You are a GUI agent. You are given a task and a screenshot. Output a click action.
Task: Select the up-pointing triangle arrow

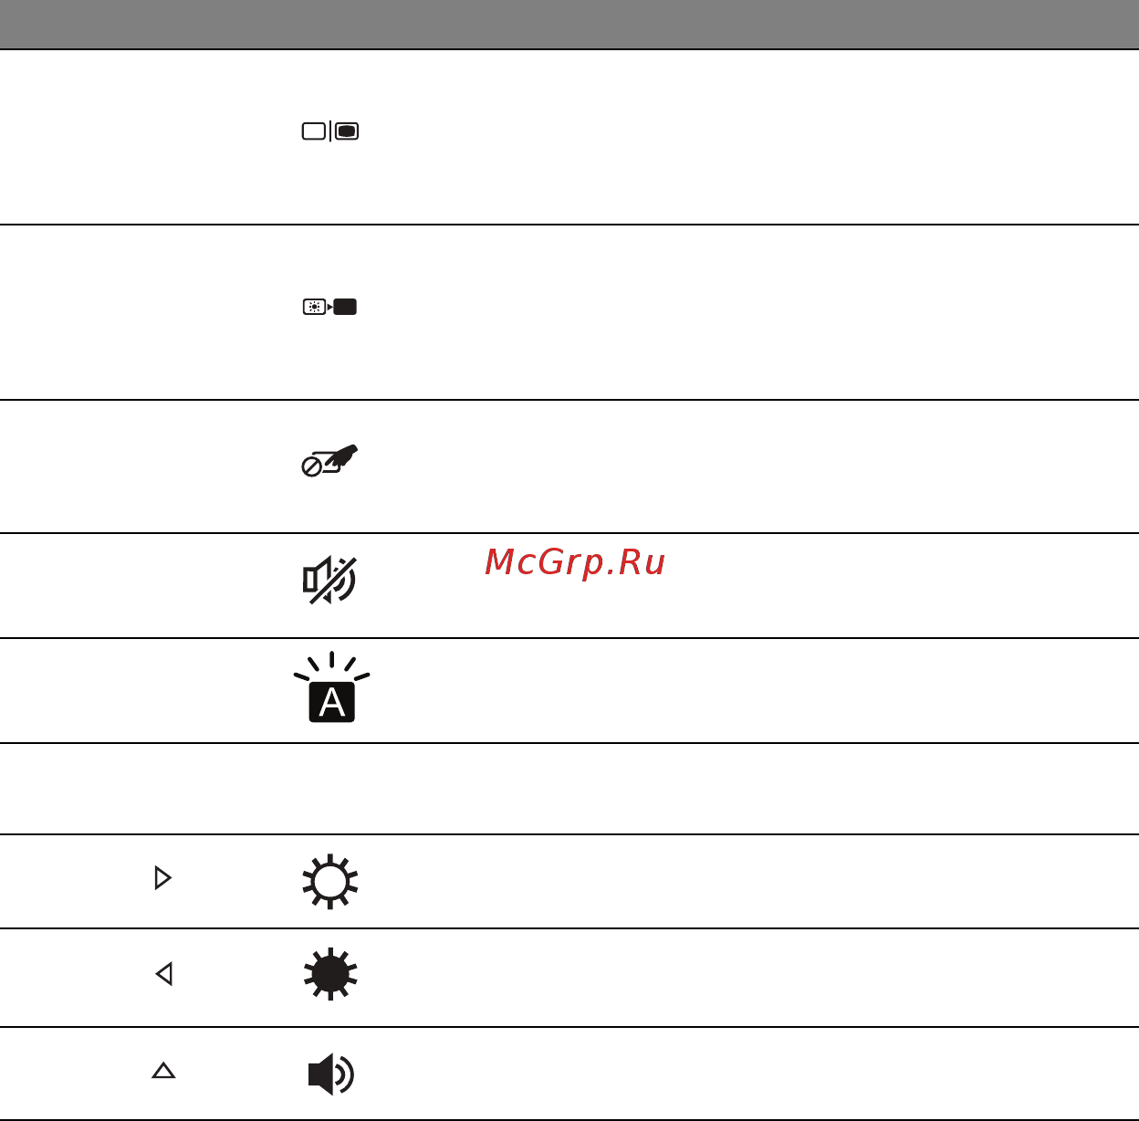[163, 1071]
